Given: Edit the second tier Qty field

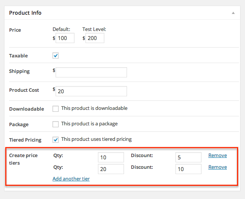Looking at the screenshot, I should coord(111,169).
